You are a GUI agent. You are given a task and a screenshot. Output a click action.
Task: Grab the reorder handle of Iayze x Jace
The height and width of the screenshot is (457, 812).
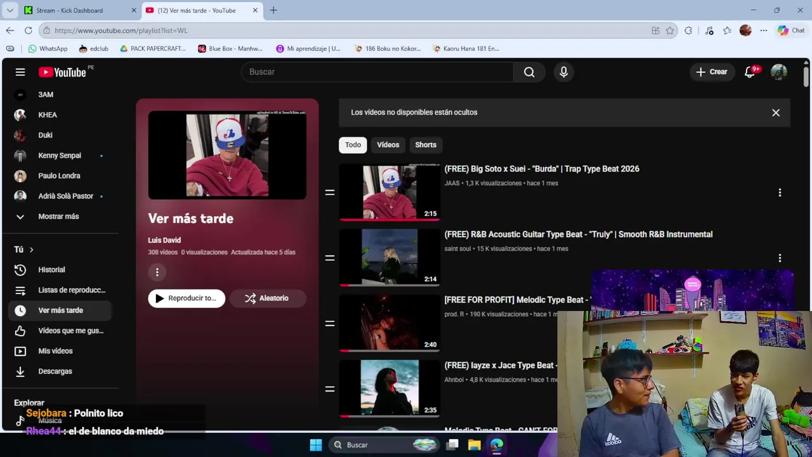pos(329,388)
